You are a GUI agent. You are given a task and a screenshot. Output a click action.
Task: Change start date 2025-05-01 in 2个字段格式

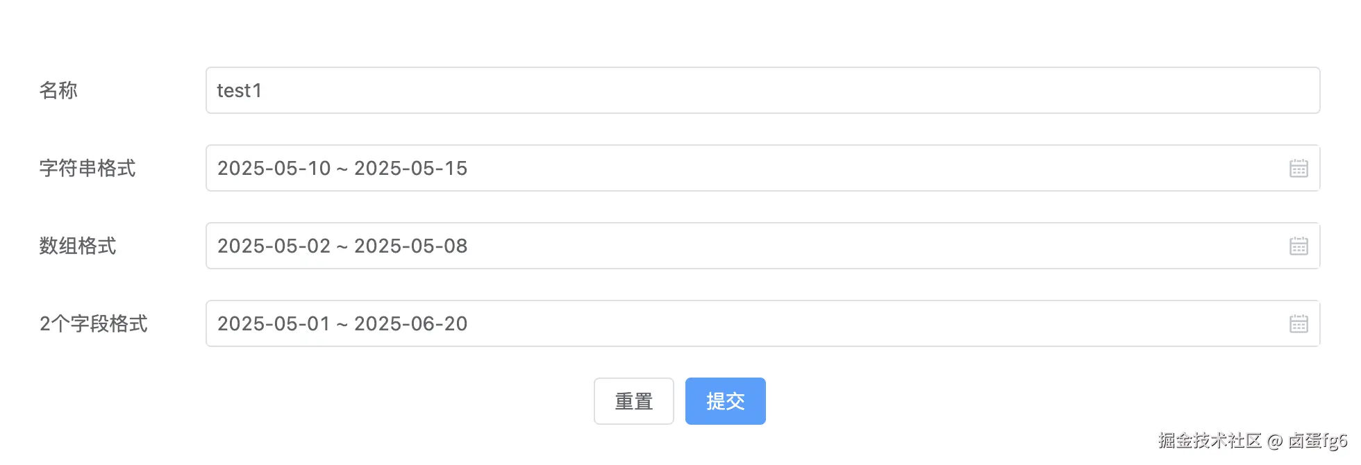(x=274, y=323)
